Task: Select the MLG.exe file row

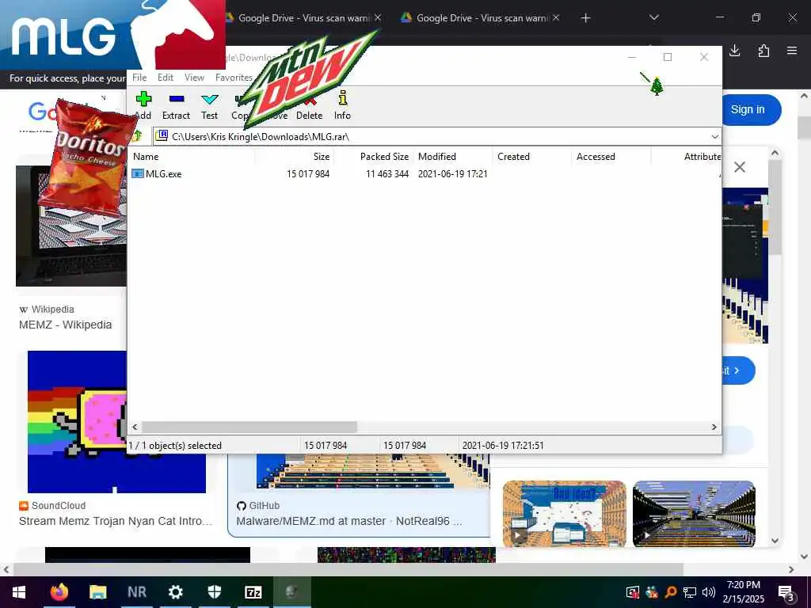Action: [x=425, y=173]
